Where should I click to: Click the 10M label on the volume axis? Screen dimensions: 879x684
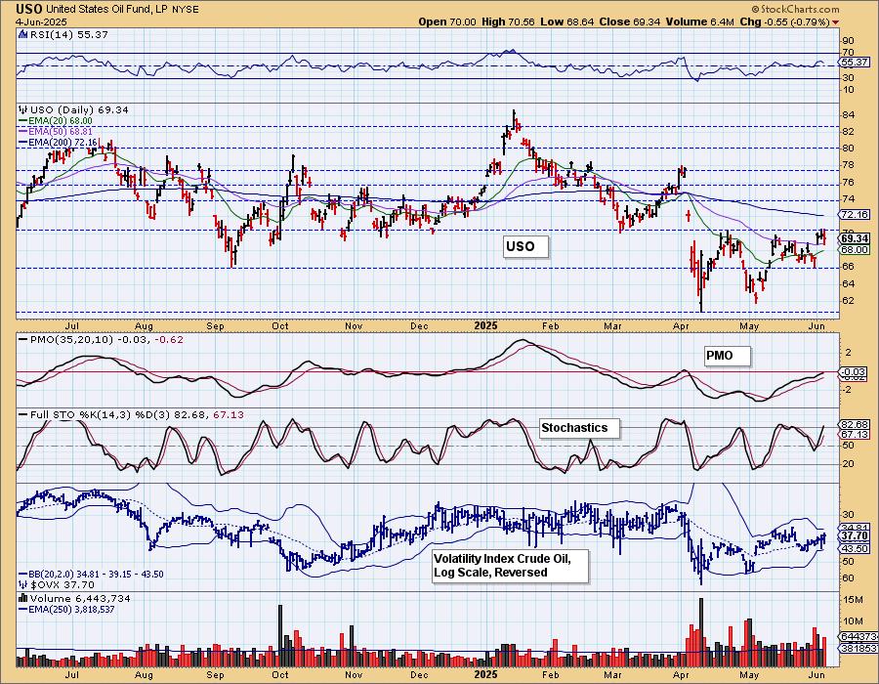click(x=853, y=620)
